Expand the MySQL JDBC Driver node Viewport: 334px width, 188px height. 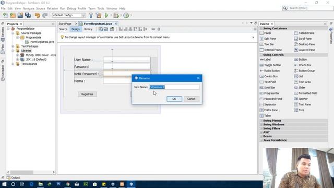click(x=17, y=55)
